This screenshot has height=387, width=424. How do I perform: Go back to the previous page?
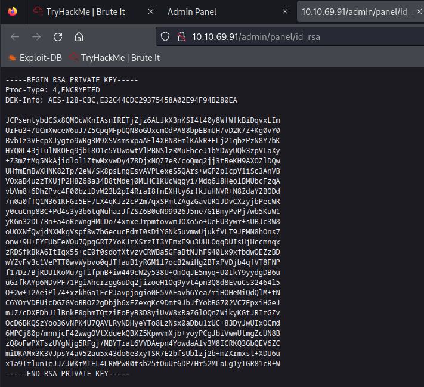point(15,37)
